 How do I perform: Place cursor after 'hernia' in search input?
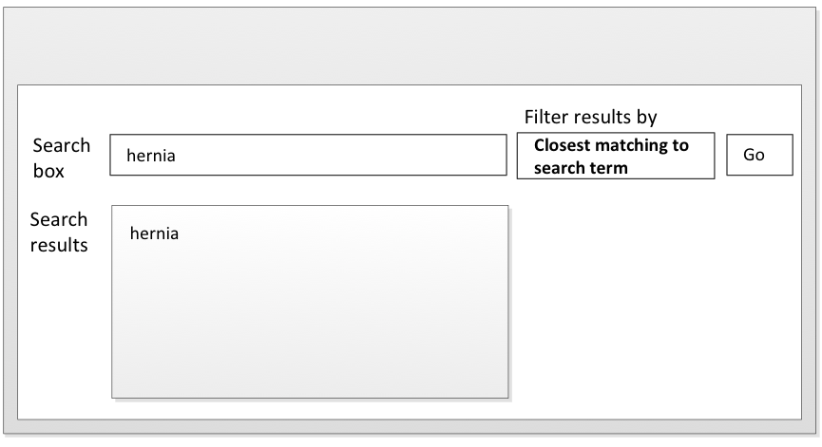[177, 156]
